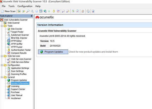Open Purchase tree item
This screenshot has width=152, height=109.
point(15,92)
